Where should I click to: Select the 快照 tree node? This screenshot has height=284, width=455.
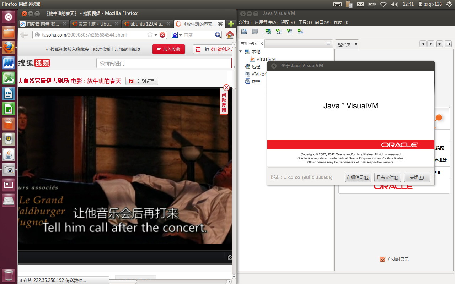point(252,81)
